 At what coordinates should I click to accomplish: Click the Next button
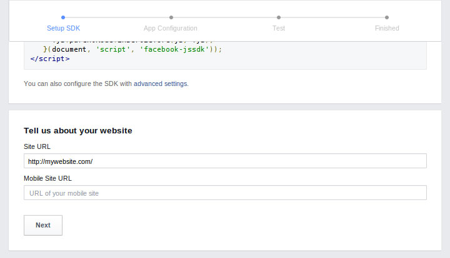point(43,225)
